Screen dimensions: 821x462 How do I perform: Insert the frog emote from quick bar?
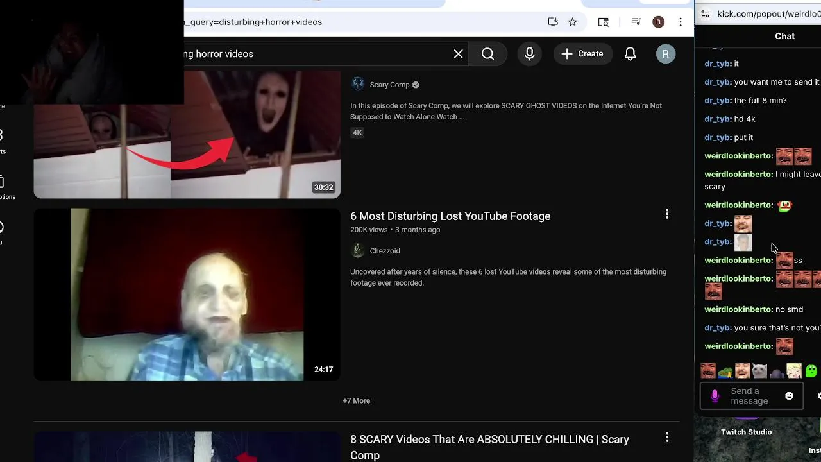point(725,372)
